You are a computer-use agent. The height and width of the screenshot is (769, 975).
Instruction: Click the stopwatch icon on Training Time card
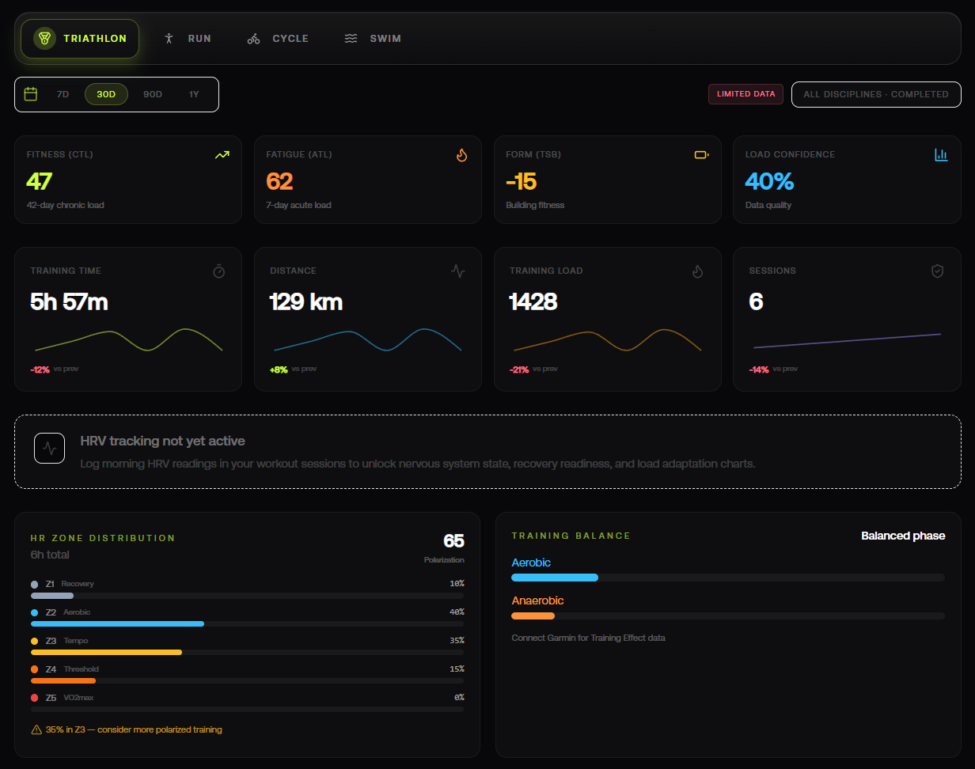219,271
